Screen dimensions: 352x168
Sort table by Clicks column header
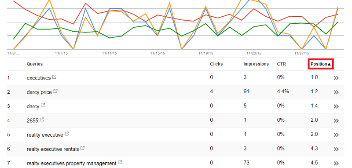216,64
